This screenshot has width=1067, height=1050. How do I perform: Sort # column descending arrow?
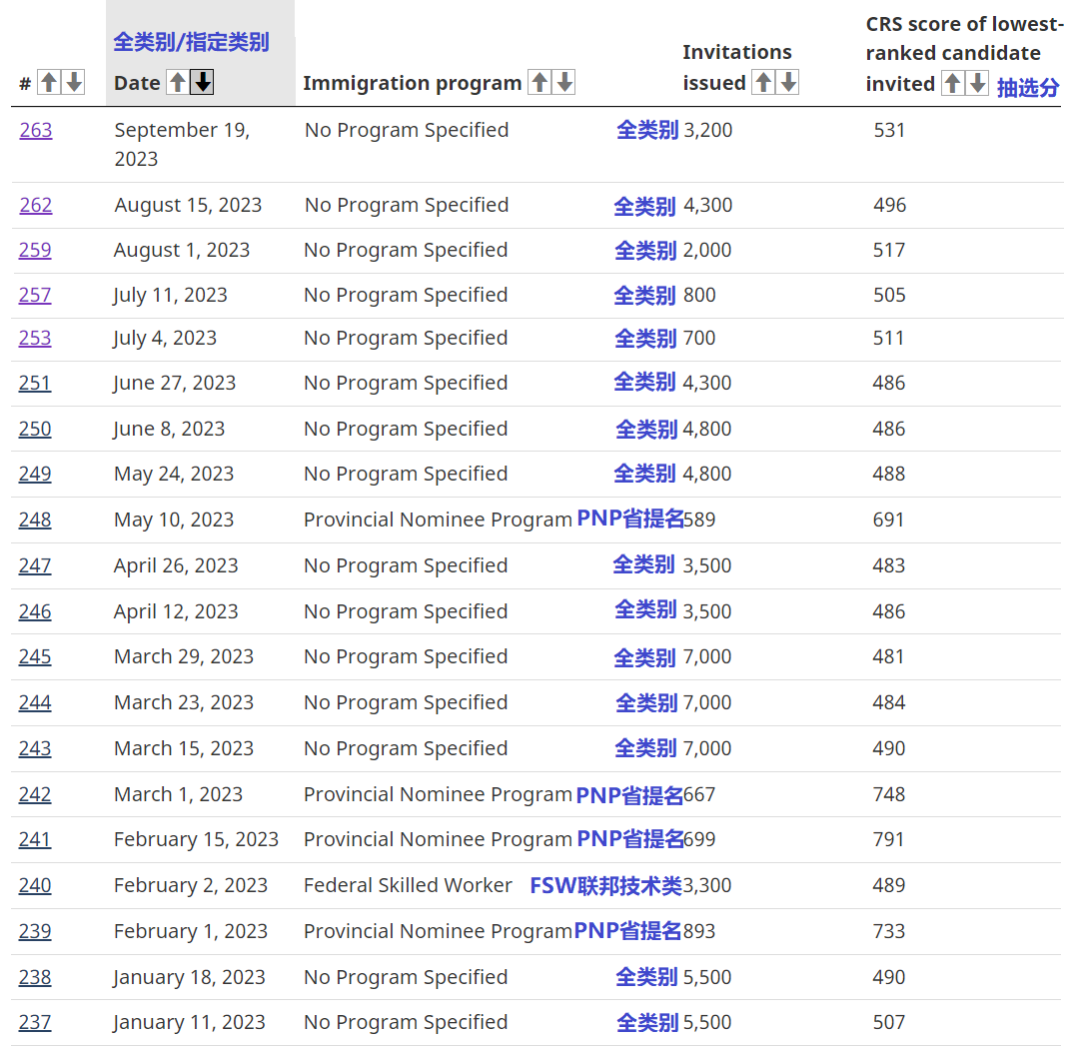point(74,82)
